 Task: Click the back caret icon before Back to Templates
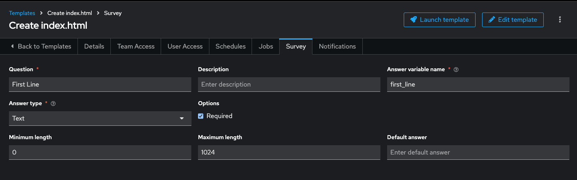pos(12,46)
